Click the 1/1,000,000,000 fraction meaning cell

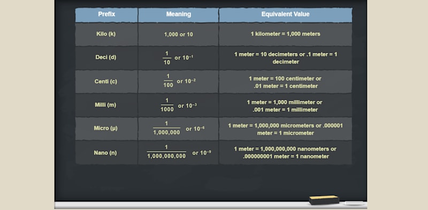(179, 152)
